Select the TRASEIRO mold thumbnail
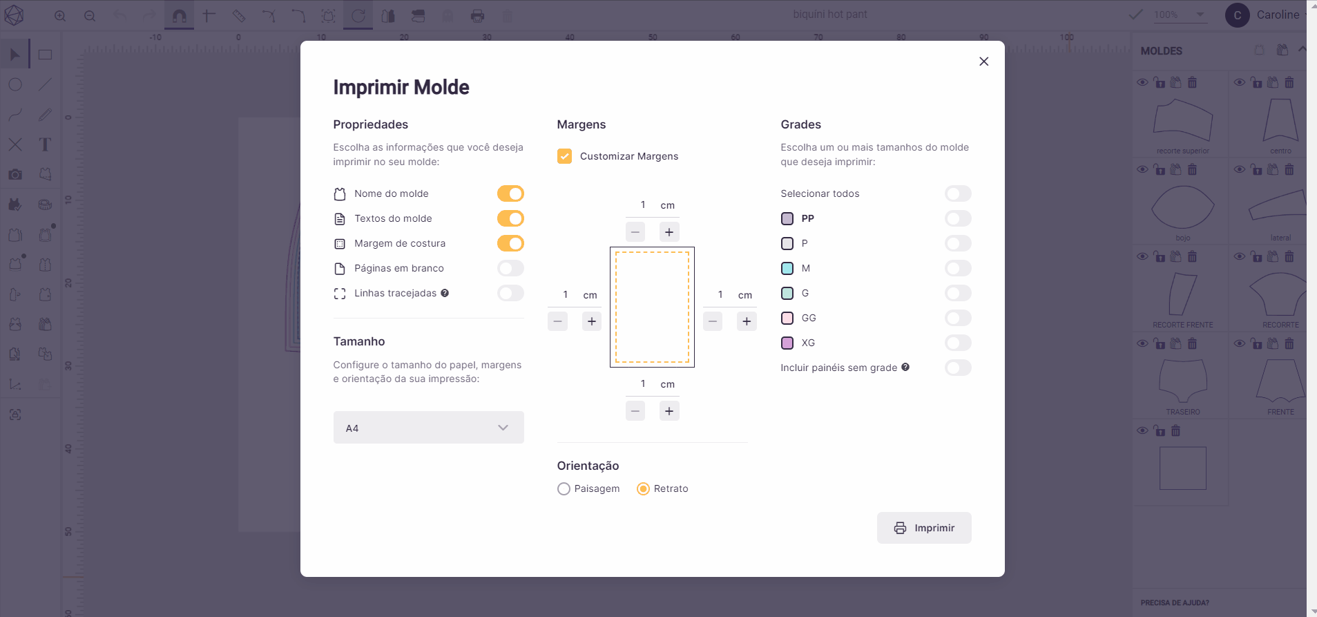Screen dimensions: 1317x617 [x=1183, y=381]
